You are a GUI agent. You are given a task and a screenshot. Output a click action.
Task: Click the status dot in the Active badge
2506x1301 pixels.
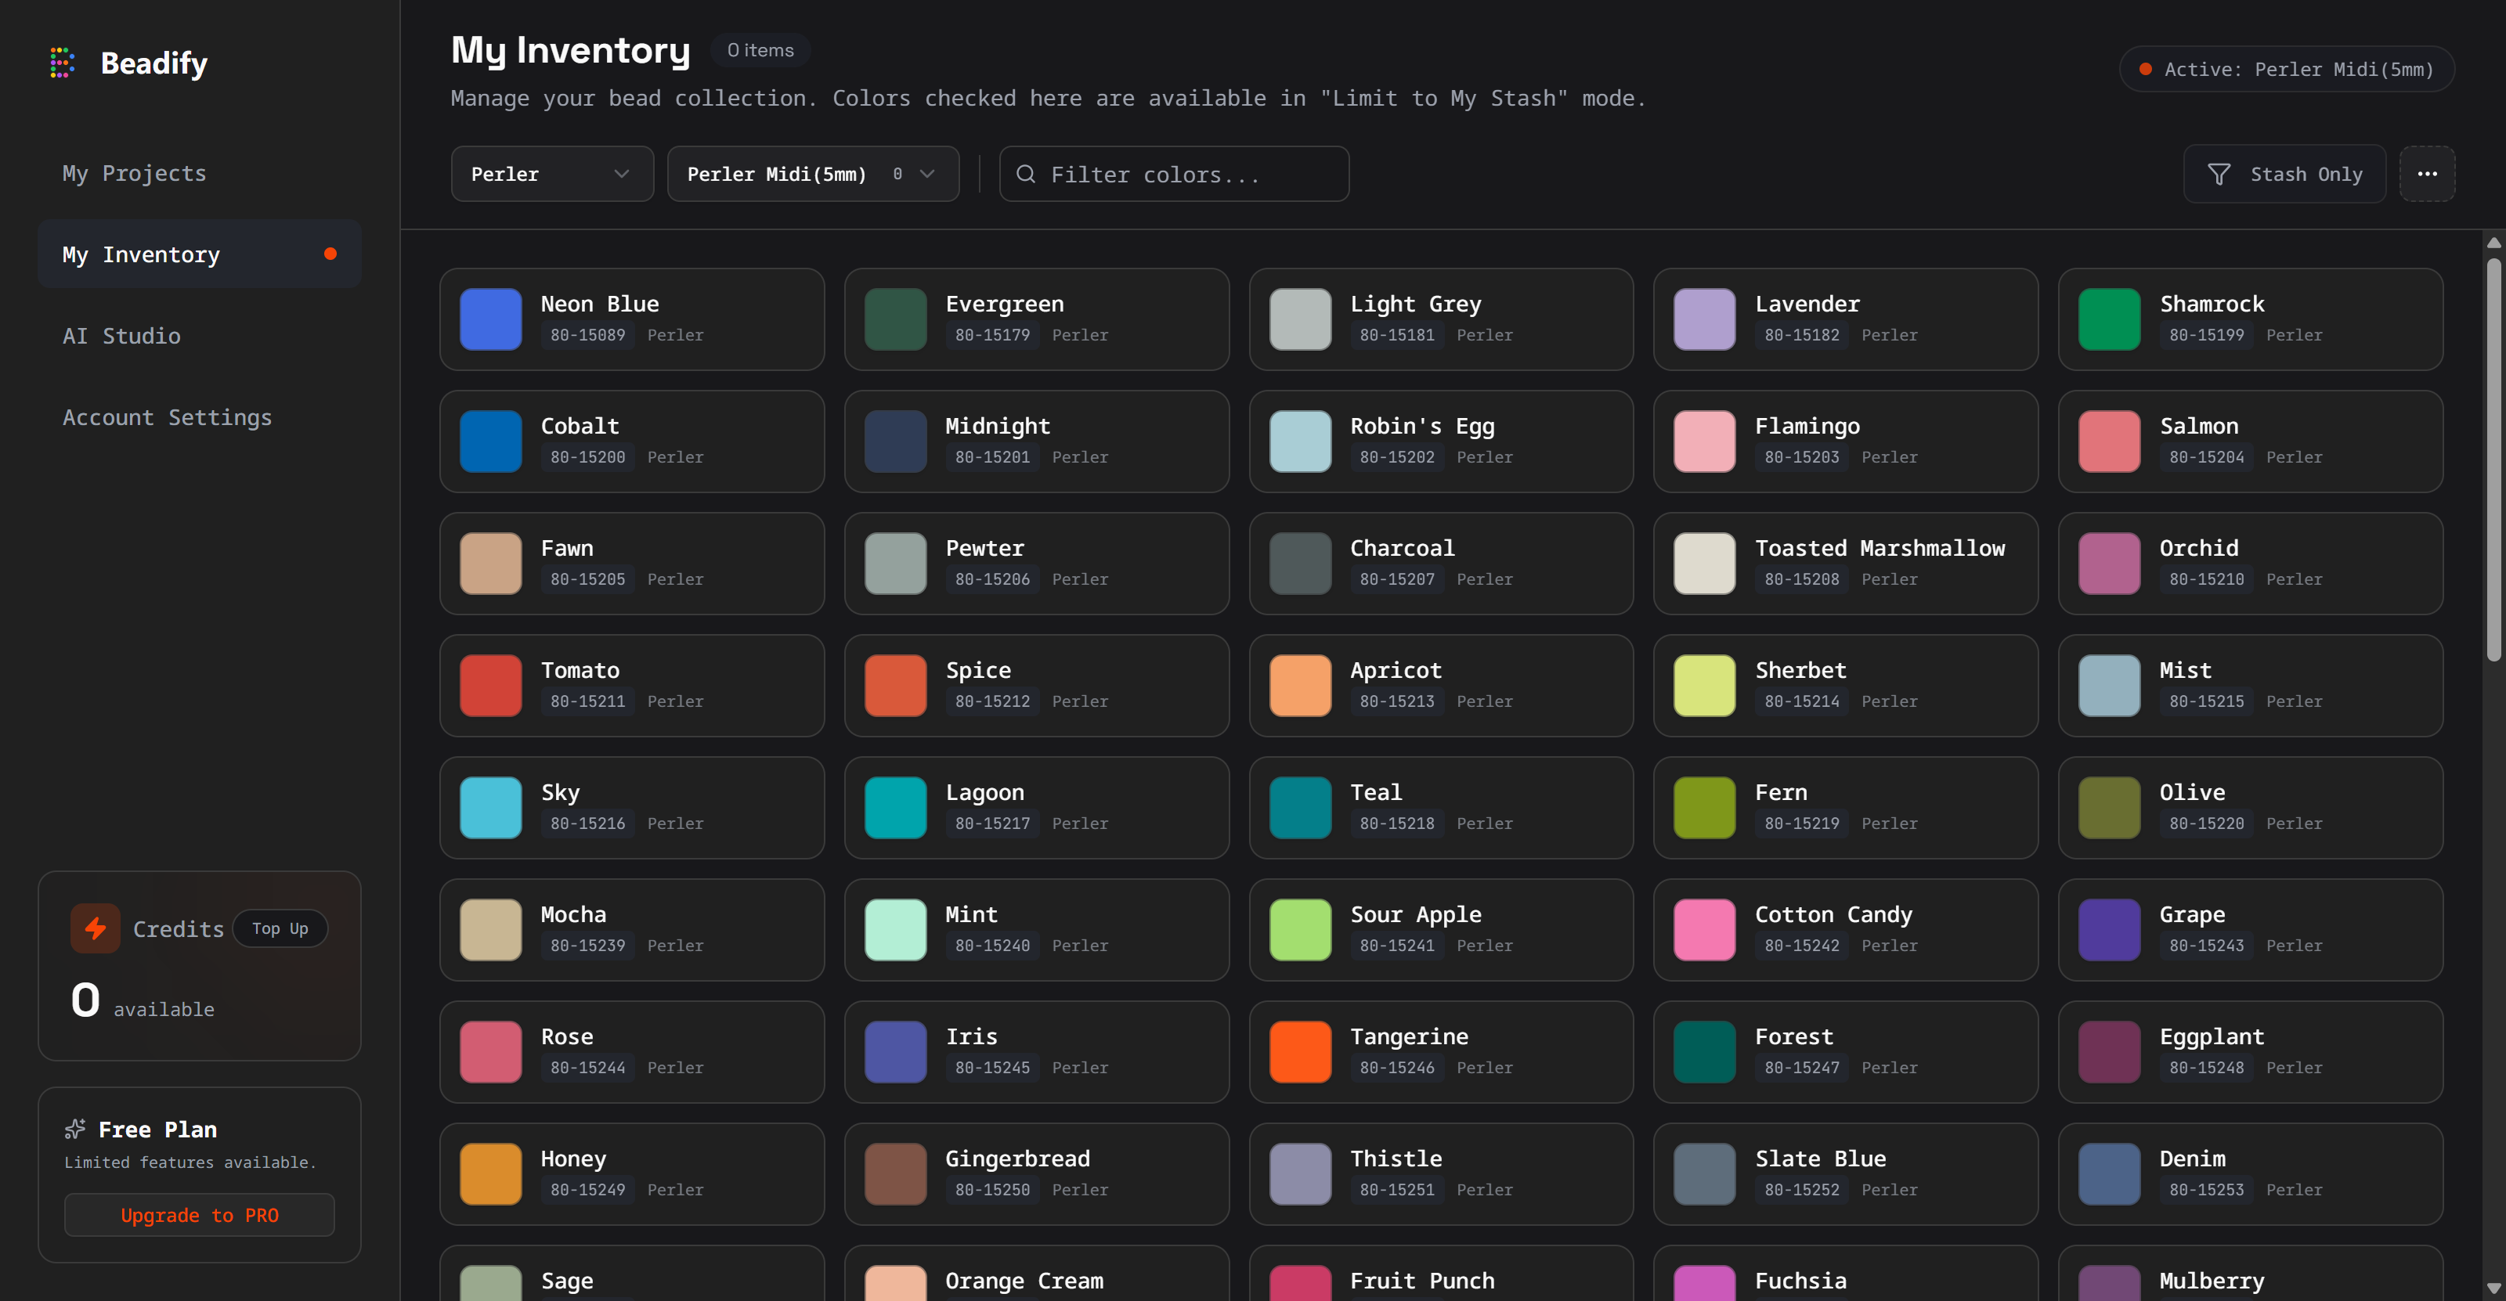pyautogui.click(x=2145, y=68)
